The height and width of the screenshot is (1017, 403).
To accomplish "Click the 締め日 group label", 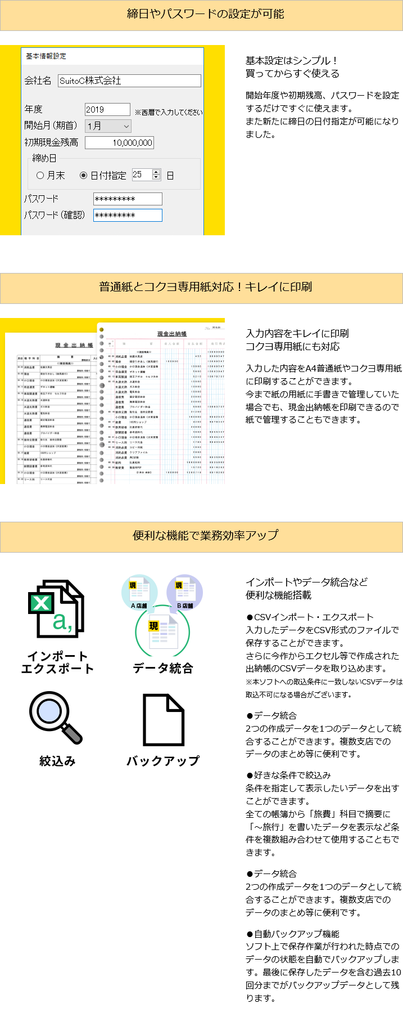I will click(44, 158).
